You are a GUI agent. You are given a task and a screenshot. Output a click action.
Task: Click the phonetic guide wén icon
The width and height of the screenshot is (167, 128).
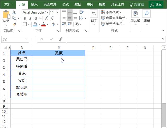click(54, 24)
